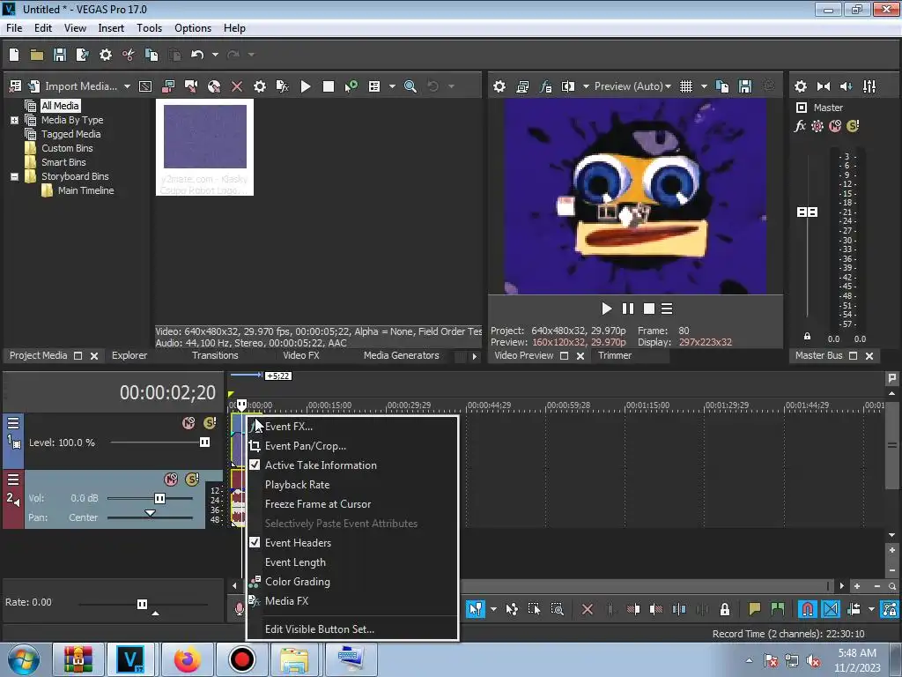Toggle Solo button on Master bus

853,126
